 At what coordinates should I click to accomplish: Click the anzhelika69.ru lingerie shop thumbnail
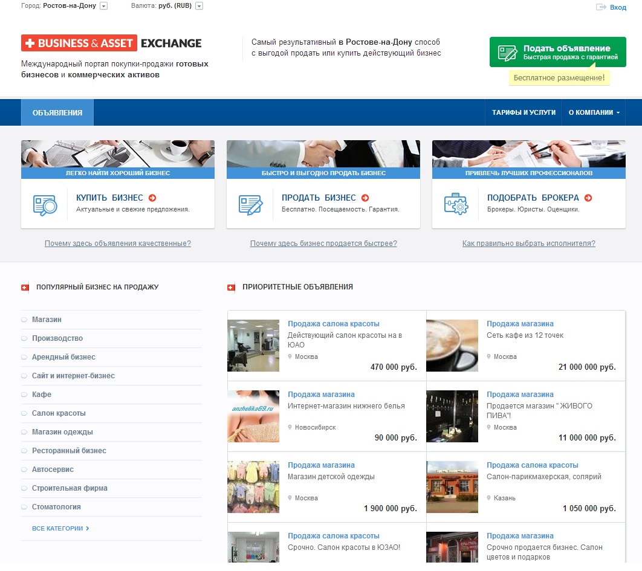253,416
